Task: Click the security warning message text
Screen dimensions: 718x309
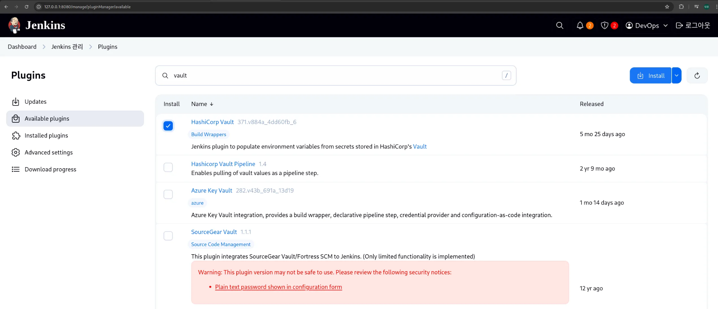Action: 325,272
